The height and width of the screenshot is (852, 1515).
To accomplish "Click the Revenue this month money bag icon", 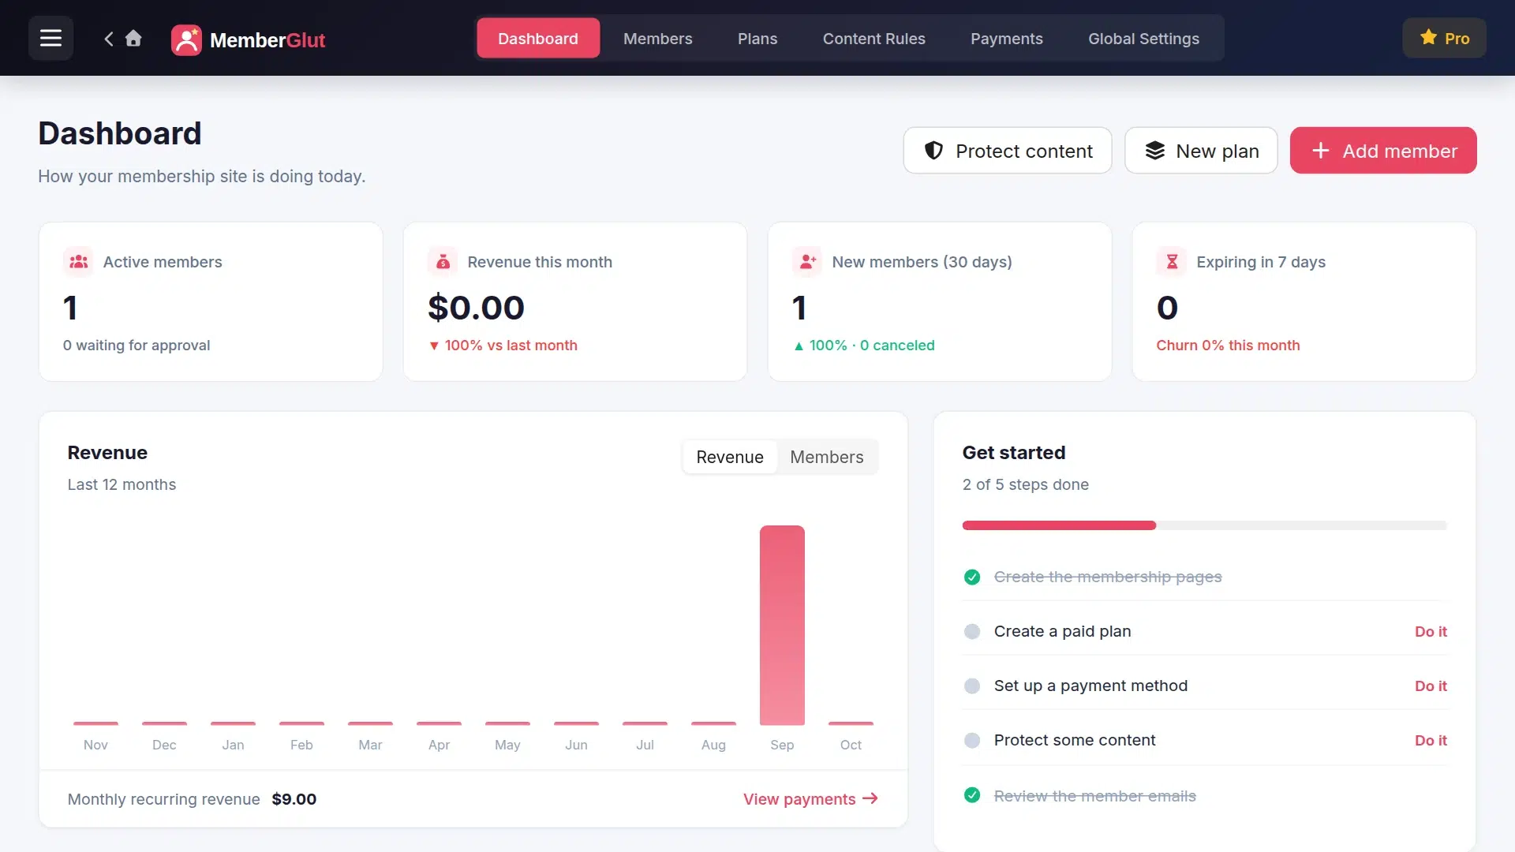I will pyautogui.click(x=443, y=262).
